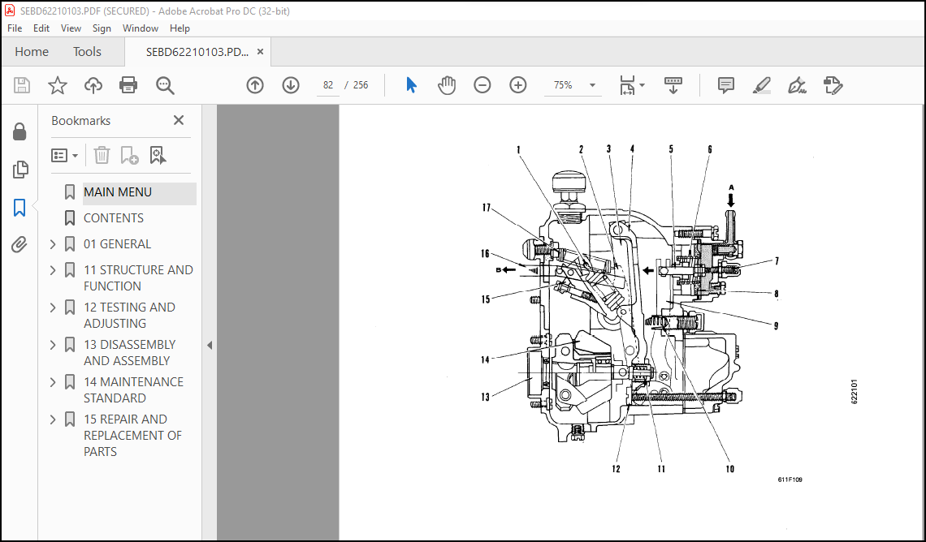Open the Attachments paperclip panel
Viewport: 926px width, 542px height.
pyautogui.click(x=19, y=244)
